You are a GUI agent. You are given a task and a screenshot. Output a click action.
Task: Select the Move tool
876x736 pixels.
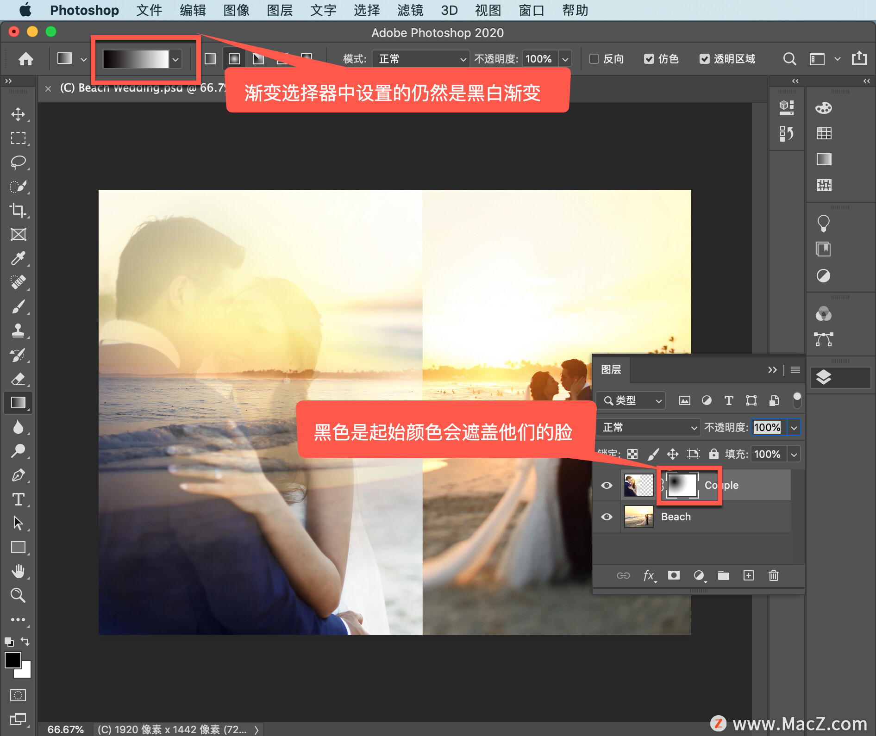point(19,114)
